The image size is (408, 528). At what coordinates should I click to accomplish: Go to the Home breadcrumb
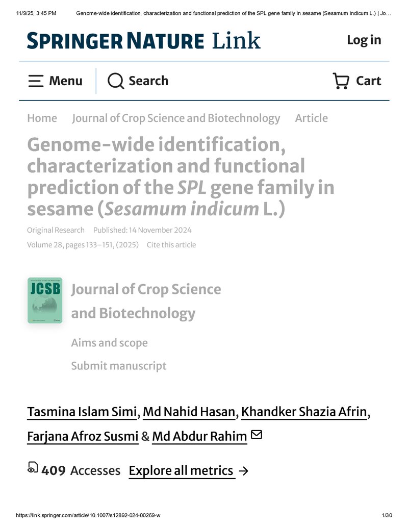point(42,118)
